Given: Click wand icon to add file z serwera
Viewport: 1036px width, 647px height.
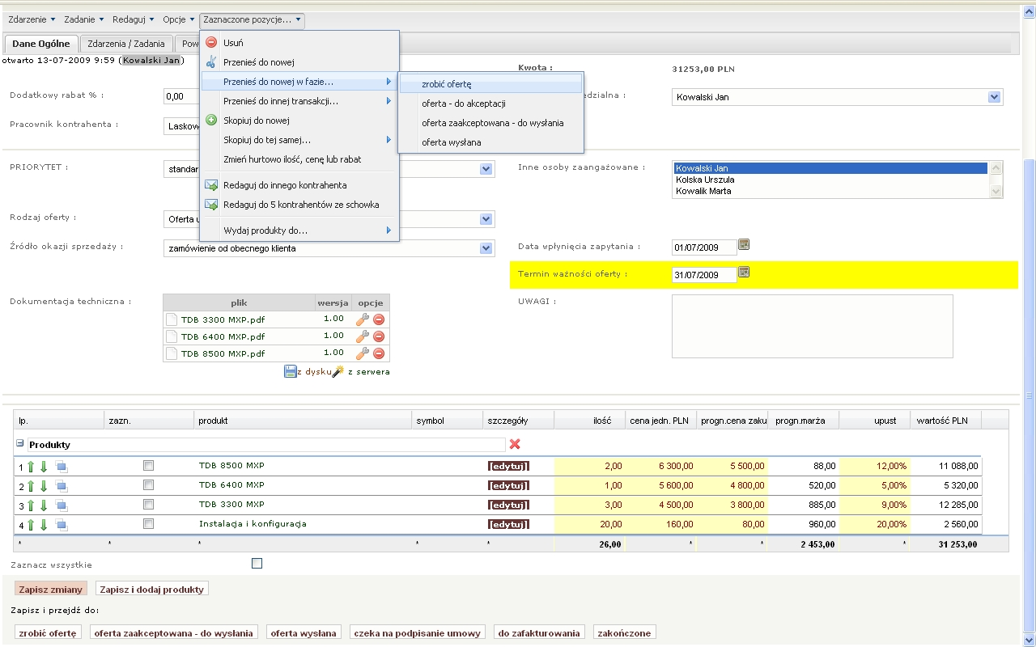Looking at the screenshot, I should 338,371.
